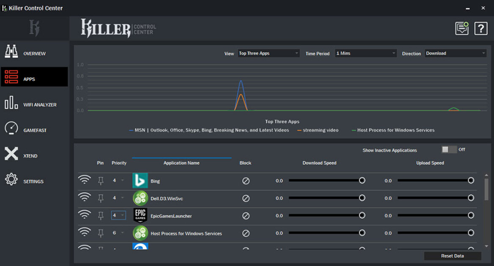The image size is (494, 266).
Task: Open the priority dropdown for EpicGamesLauncher
Action: tap(118, 215)
